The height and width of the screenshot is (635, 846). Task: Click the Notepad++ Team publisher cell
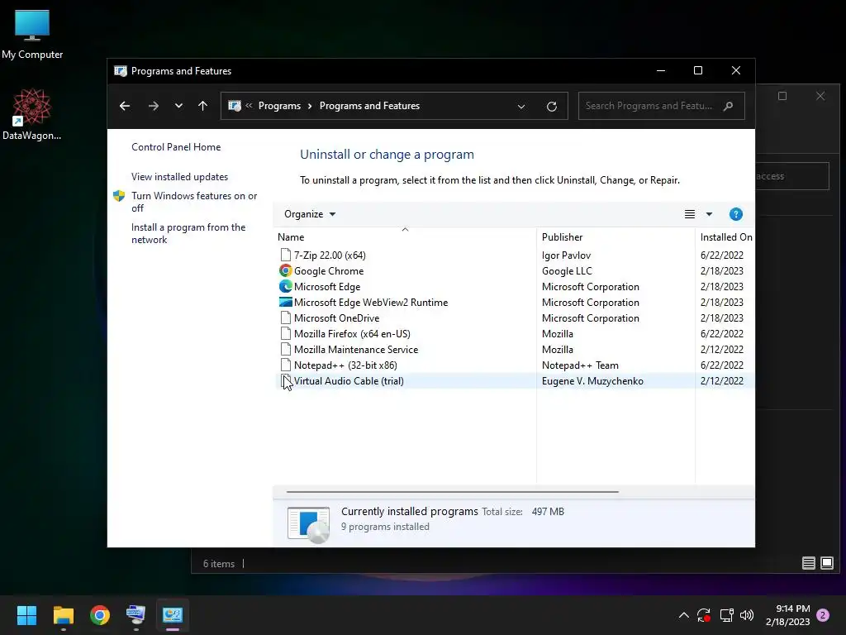tap(580, 365)
